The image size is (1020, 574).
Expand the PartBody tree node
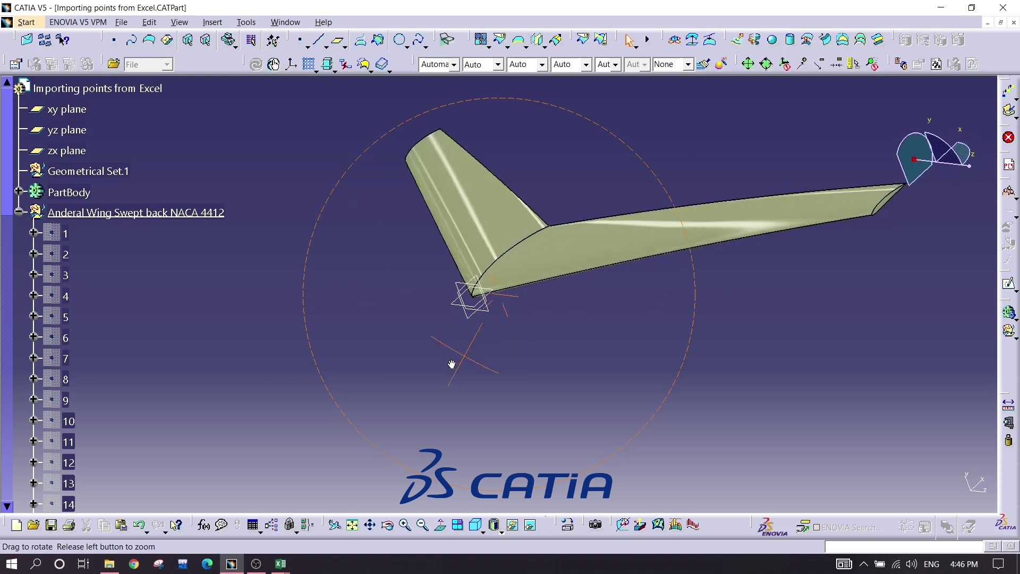point(19,191)
